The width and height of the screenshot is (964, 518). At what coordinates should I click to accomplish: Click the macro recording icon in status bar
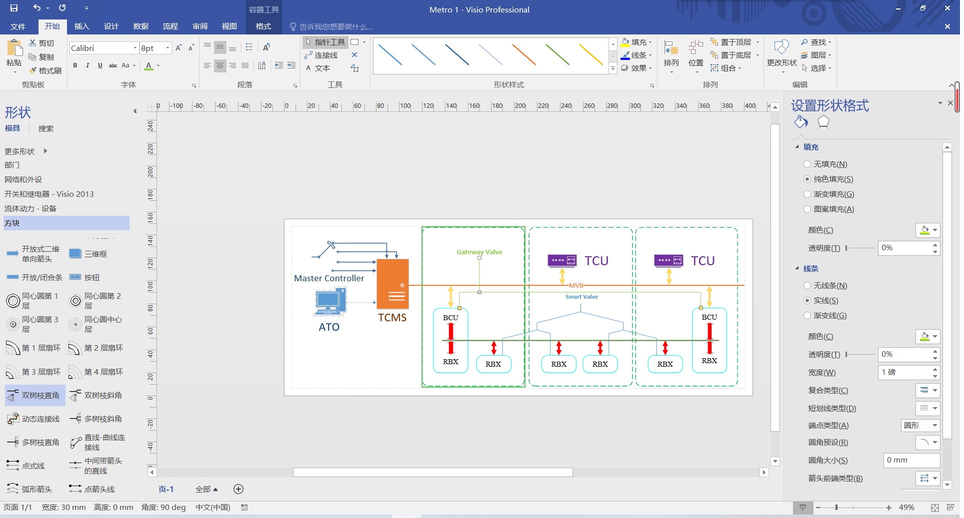click(x=244, y=508)
